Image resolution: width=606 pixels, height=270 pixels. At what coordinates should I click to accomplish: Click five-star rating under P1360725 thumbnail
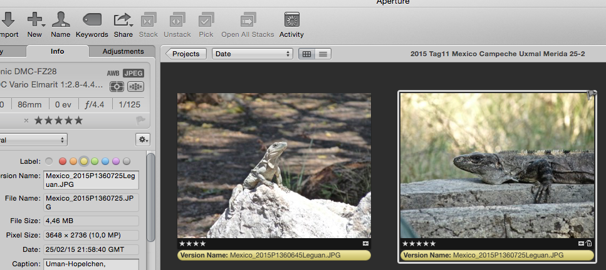pyautogui.click(x=419, y=244)
